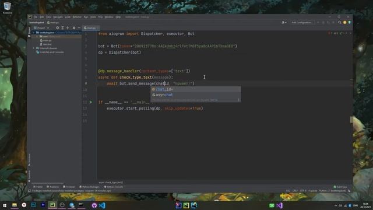Open GitHub Desktop from the taskbar
The image size is (373, 210).
pyautogui.click(x=94, y=205)
